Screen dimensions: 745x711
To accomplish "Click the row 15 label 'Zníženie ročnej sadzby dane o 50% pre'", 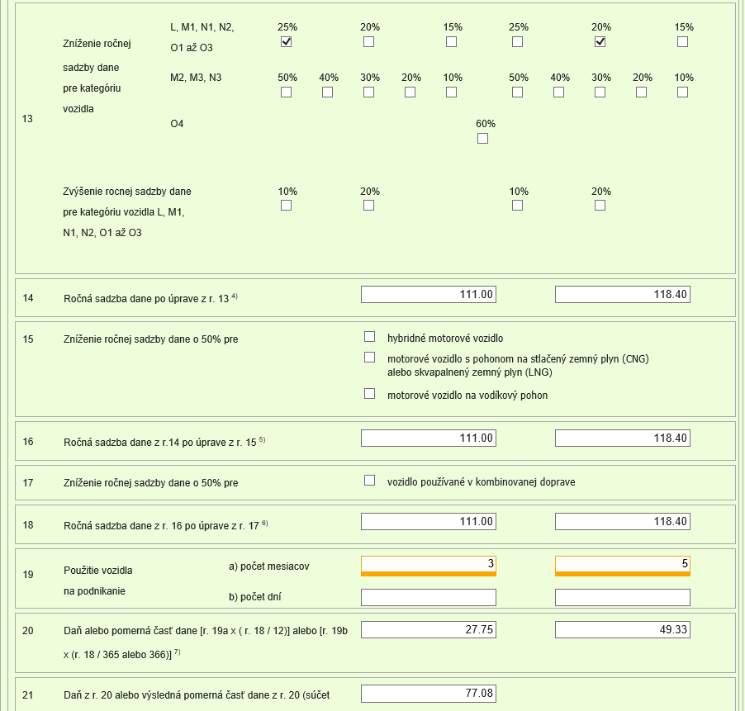I will (x=150, y=339).
